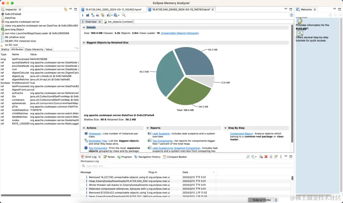The height and width of the screenshot is (203, 343).
Task: Click the log filter text field
Action: [187, 166]
